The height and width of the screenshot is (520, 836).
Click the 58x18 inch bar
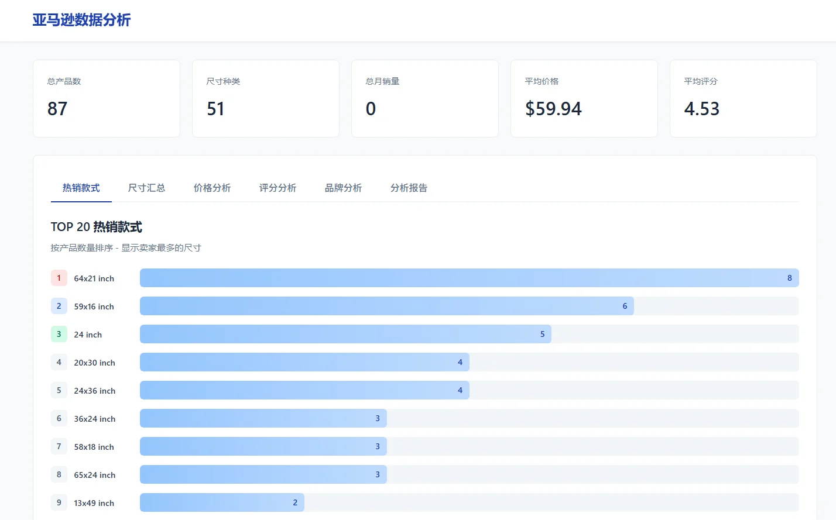point(263,446)
